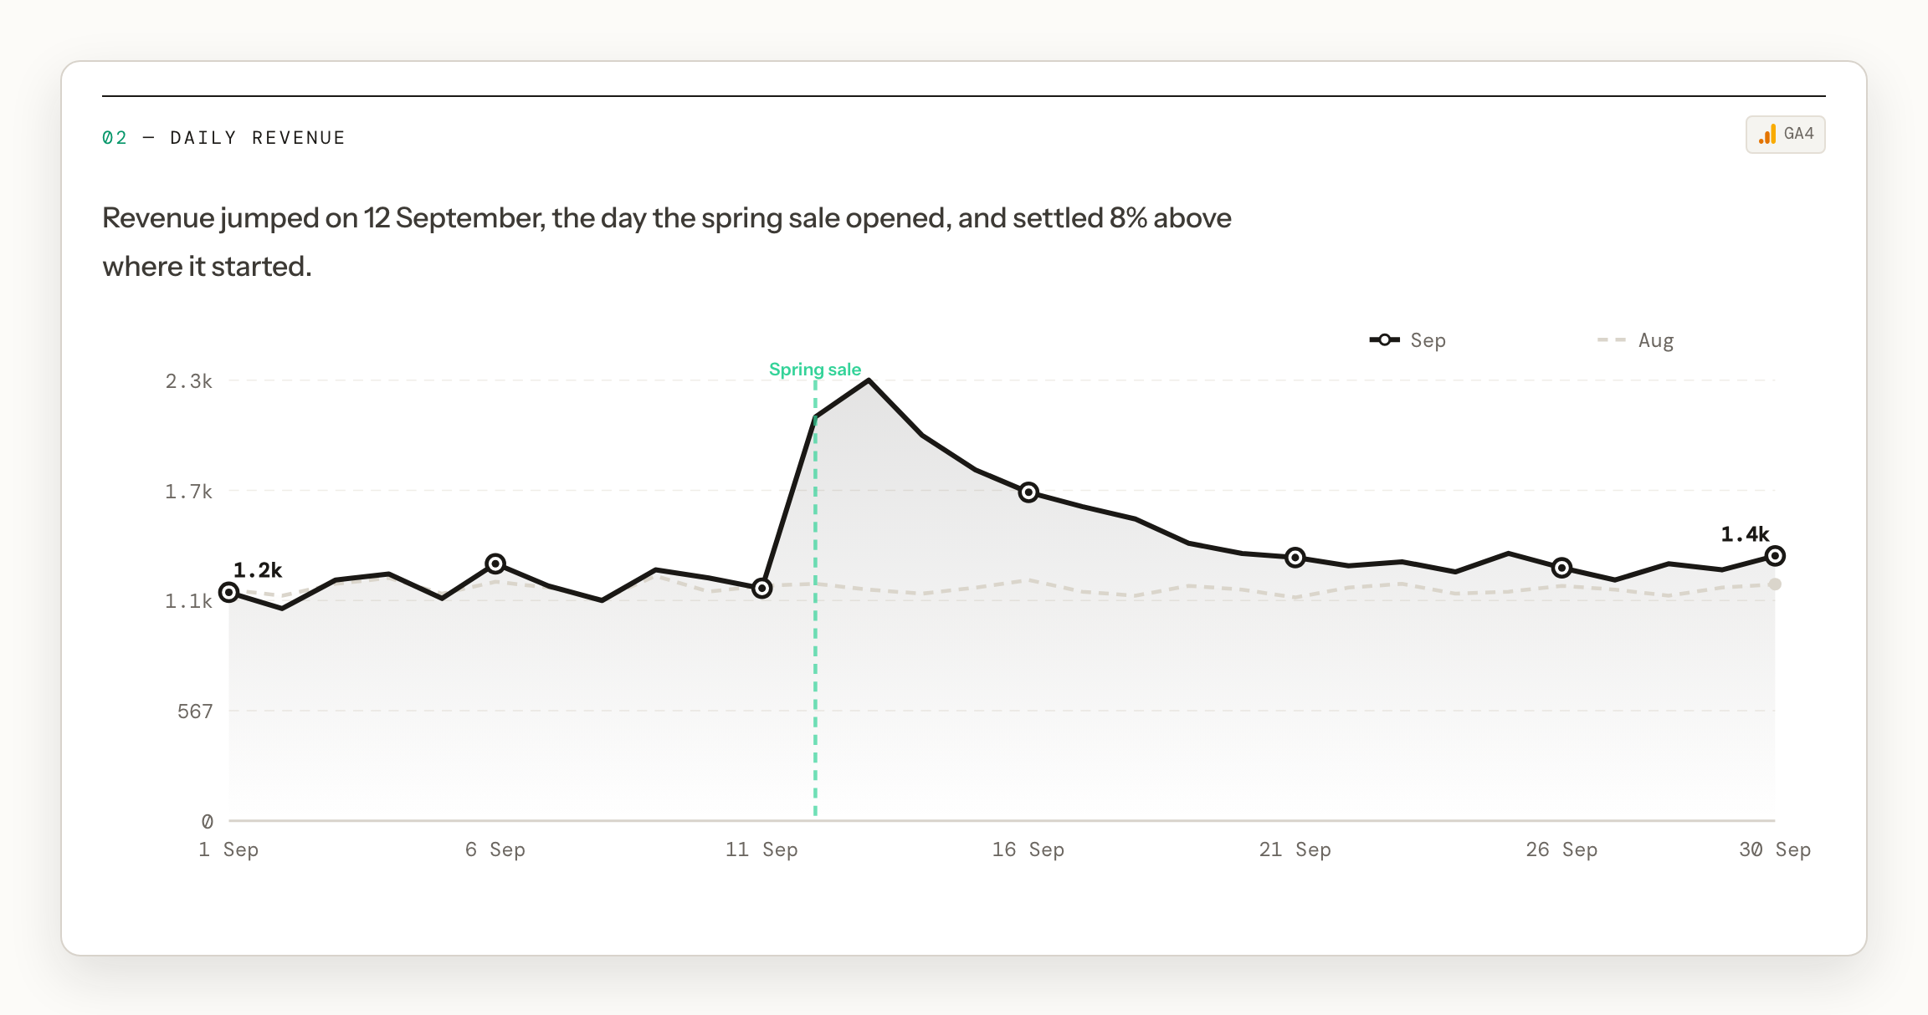Click the Aug dashed legend marker
The image size is (1928, 1015).
click(1612, 339)
